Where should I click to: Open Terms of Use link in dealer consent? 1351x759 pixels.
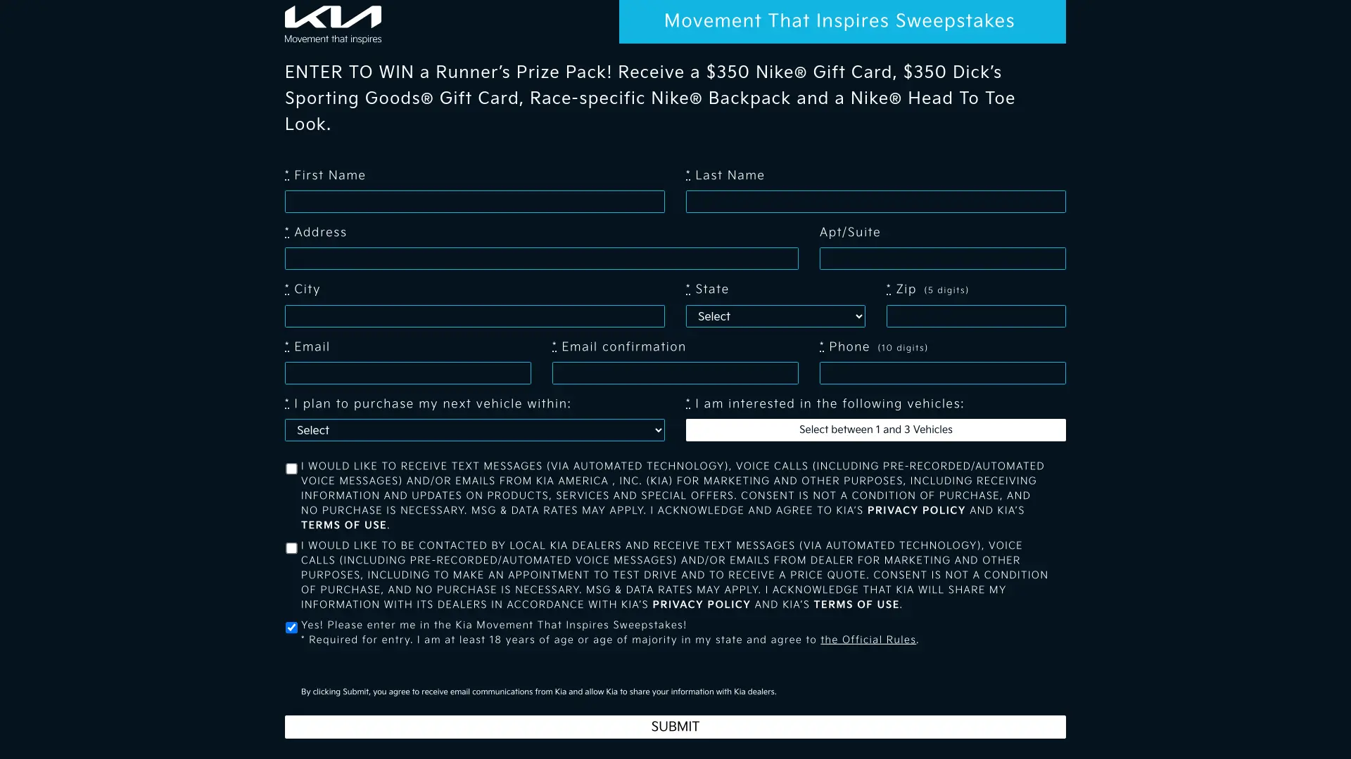856,605
